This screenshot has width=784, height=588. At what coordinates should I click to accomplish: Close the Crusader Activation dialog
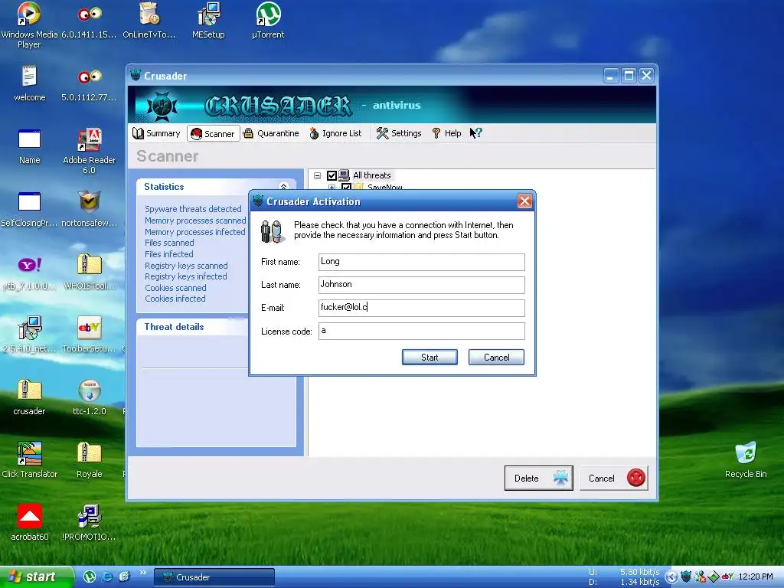(x=524, y=201)
